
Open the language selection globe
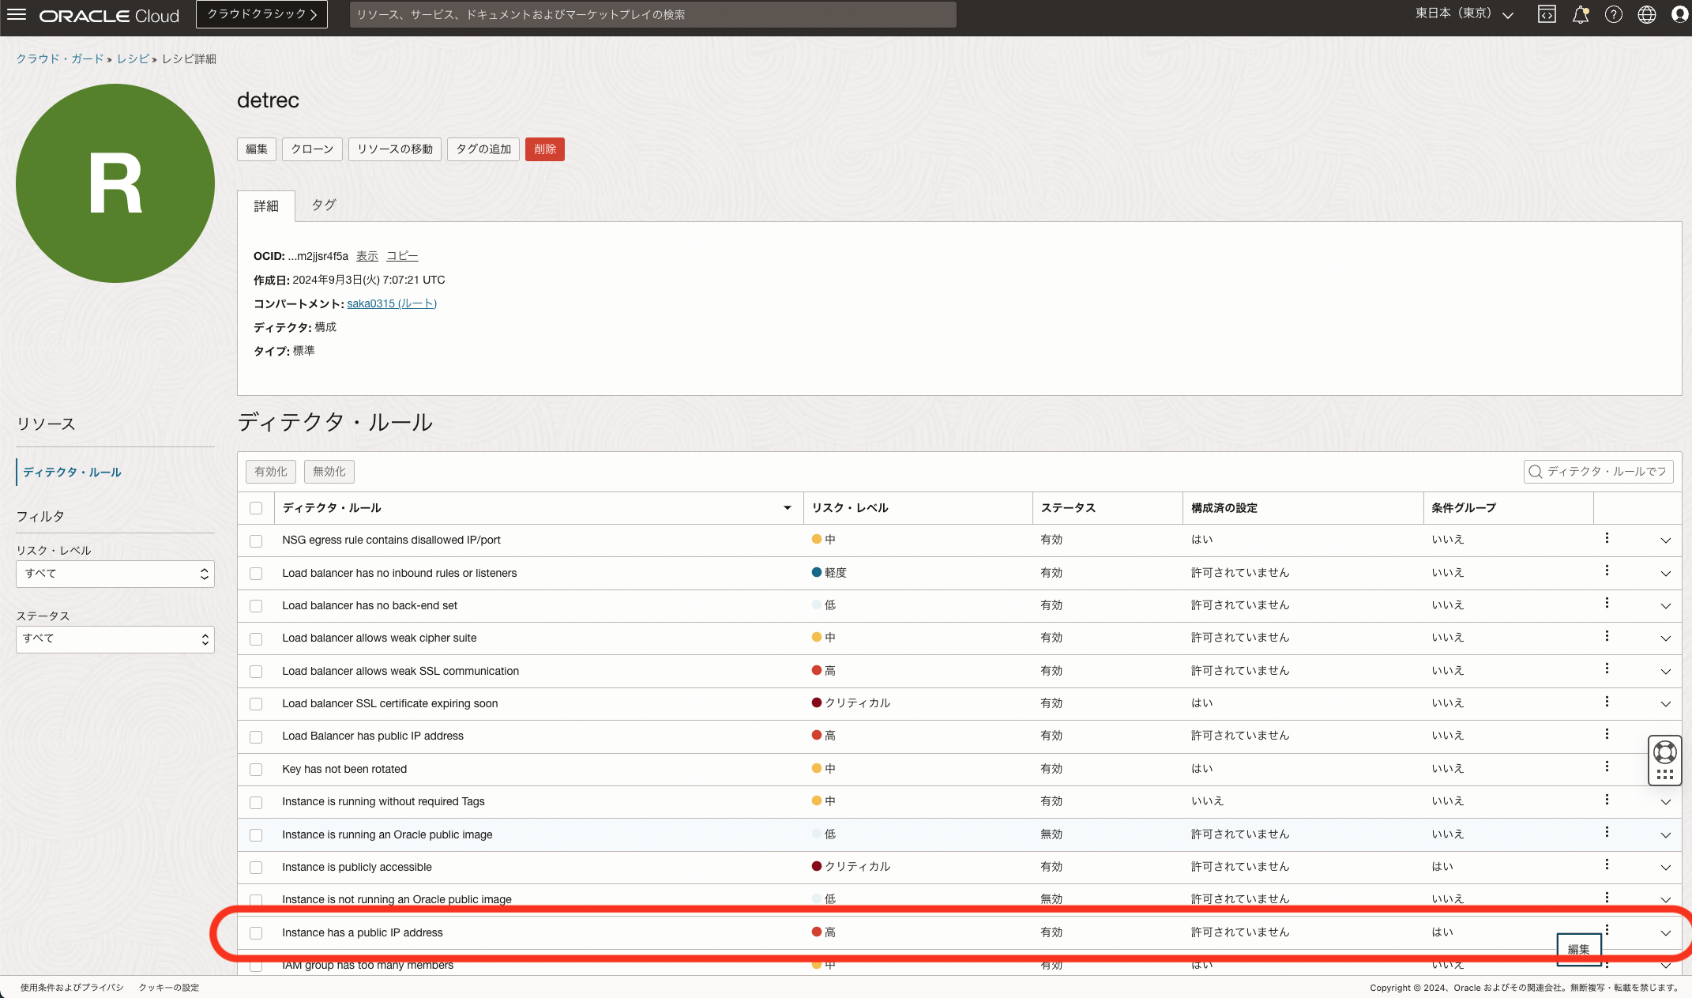pyautogui.click(x=1646, y=14)
